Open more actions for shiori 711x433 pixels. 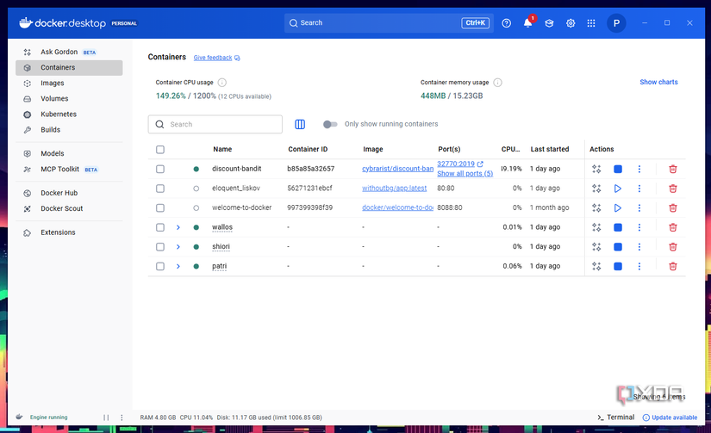[x=639, y=247]
